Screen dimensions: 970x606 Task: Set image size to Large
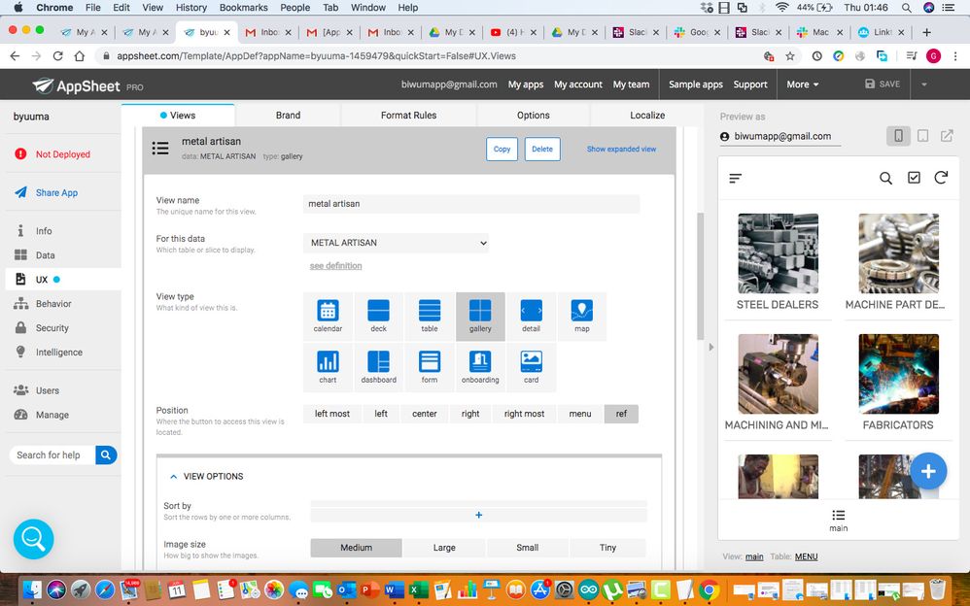(x=444, y=548)
